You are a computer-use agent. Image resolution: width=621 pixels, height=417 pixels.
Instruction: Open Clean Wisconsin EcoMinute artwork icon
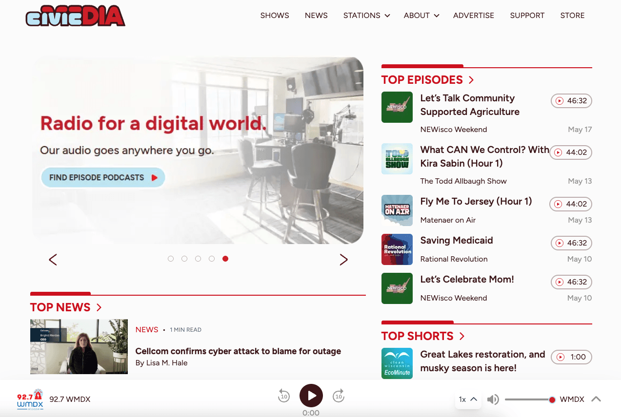pos(397,363)
